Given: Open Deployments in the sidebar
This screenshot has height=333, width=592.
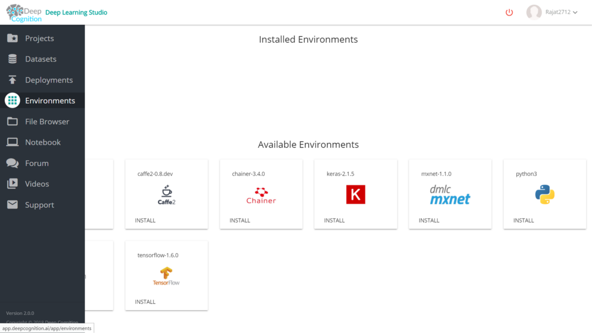Looking at the screenshot, I should 42,80.
